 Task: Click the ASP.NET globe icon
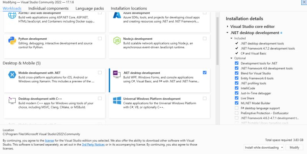(12, 15)
